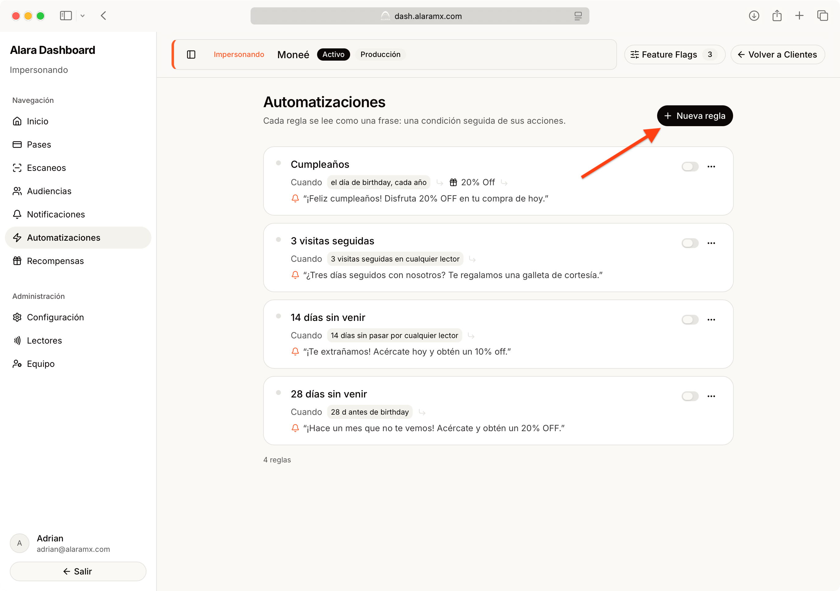Open the three-dot menu for 3 visitas seguidas
Screen dimensions: 840x591
click(x=711, y=243)
